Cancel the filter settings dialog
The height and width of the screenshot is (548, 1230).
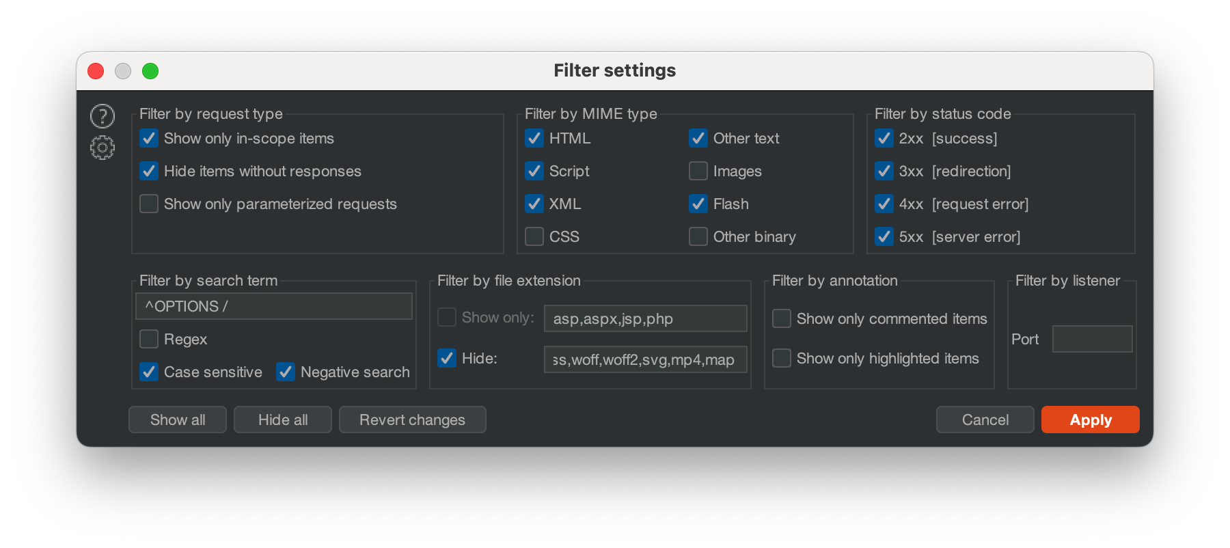tap(985, 420)
